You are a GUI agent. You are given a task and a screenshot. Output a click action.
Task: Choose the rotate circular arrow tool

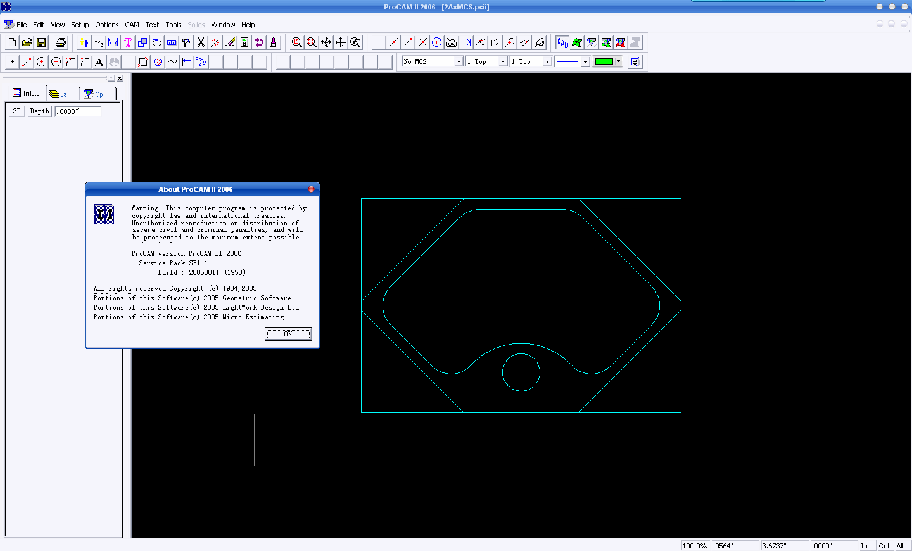click(x=157, y=42)
